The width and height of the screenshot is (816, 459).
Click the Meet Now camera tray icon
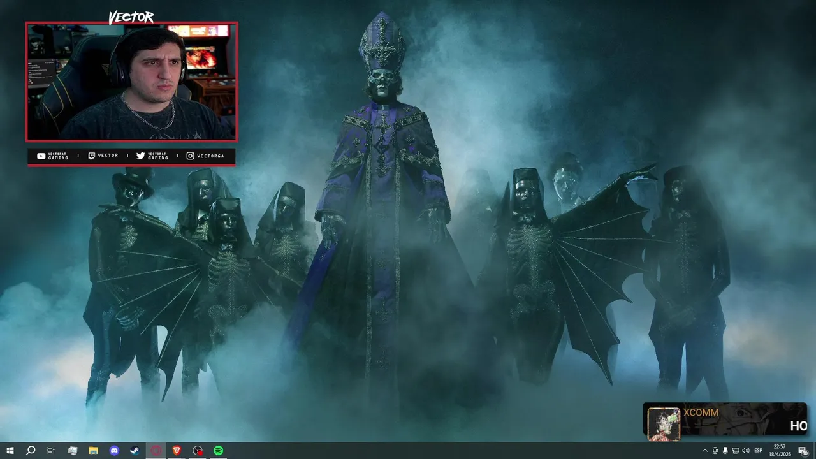point(715,451)
